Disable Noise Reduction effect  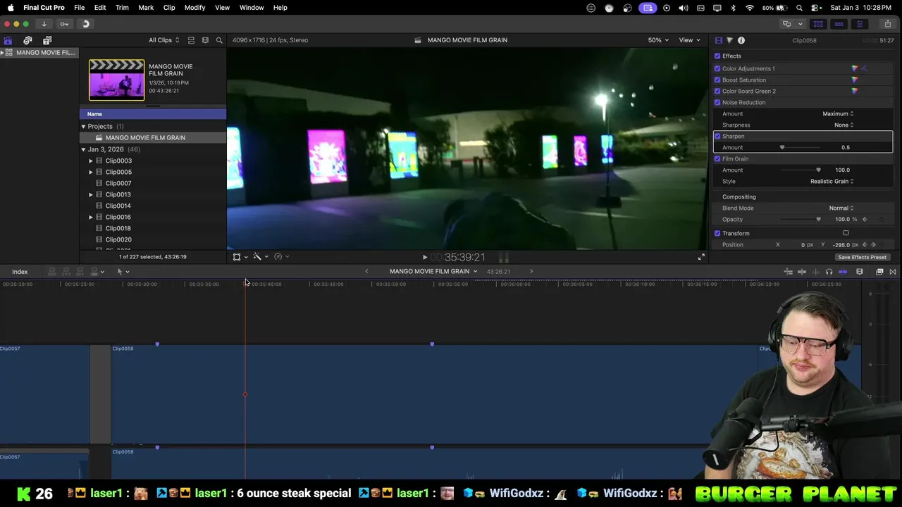(x=717, y=102)
